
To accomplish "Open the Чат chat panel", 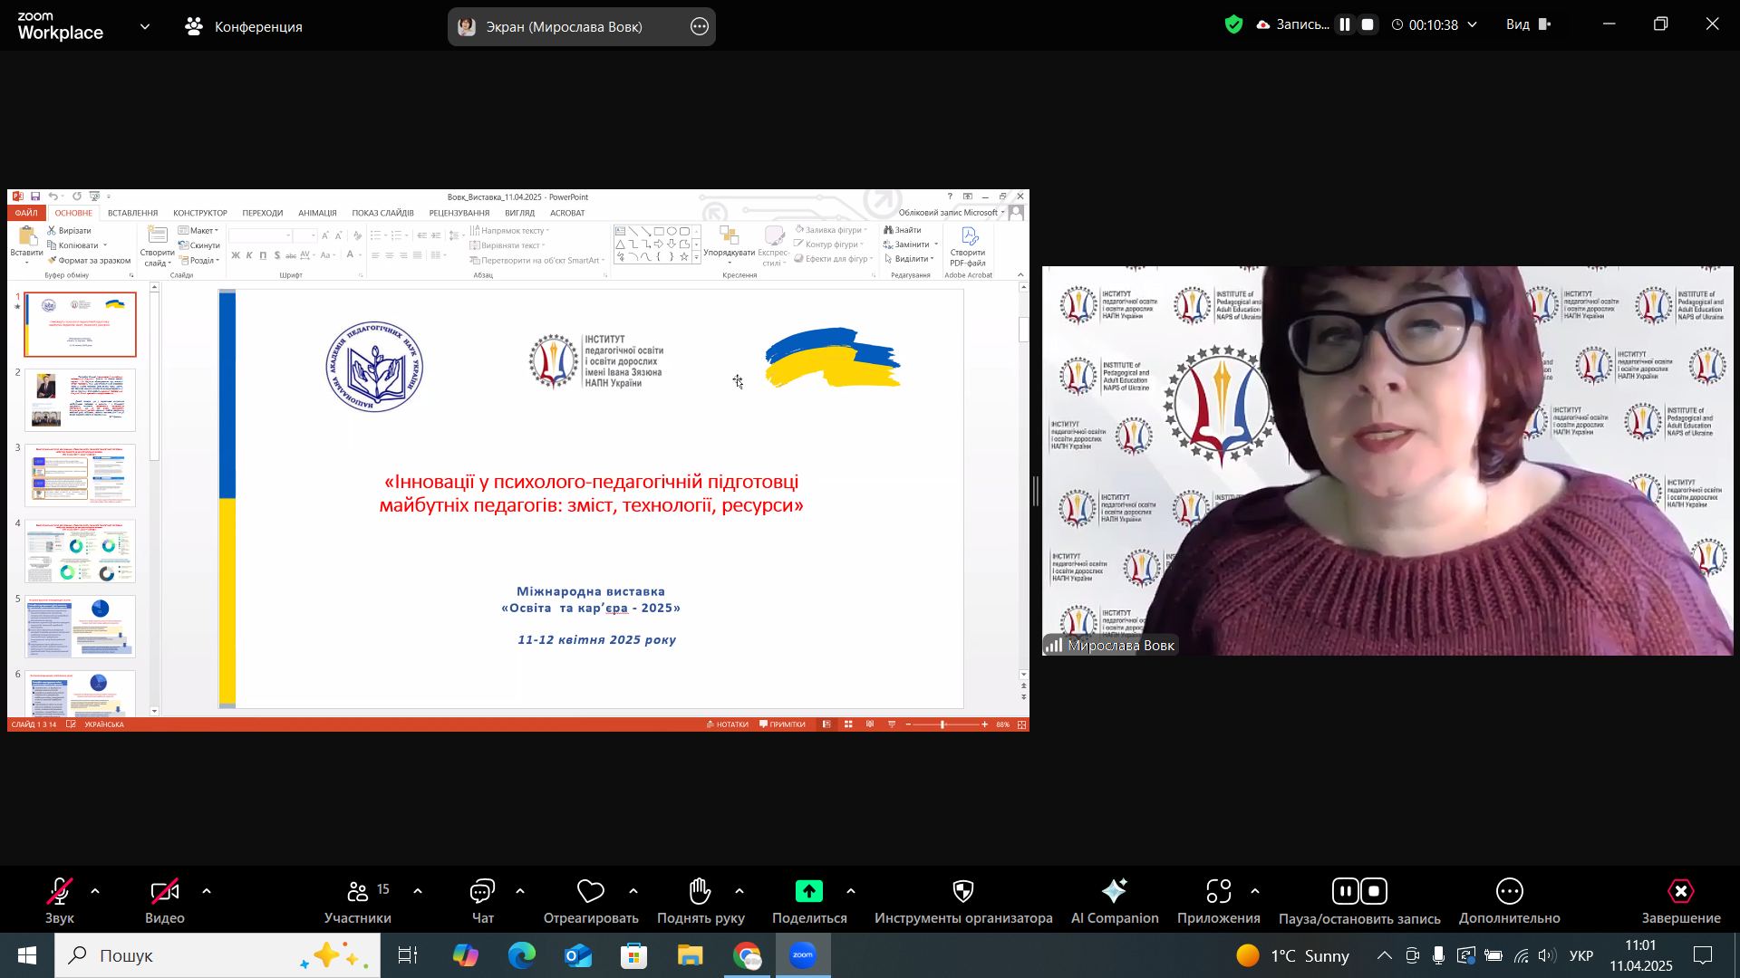I will pyautogui.click(x=482, y=902).
